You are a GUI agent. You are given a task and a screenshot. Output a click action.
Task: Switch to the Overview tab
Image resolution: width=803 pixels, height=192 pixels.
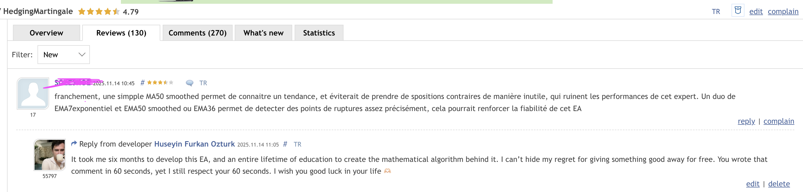tap(46, 33)
